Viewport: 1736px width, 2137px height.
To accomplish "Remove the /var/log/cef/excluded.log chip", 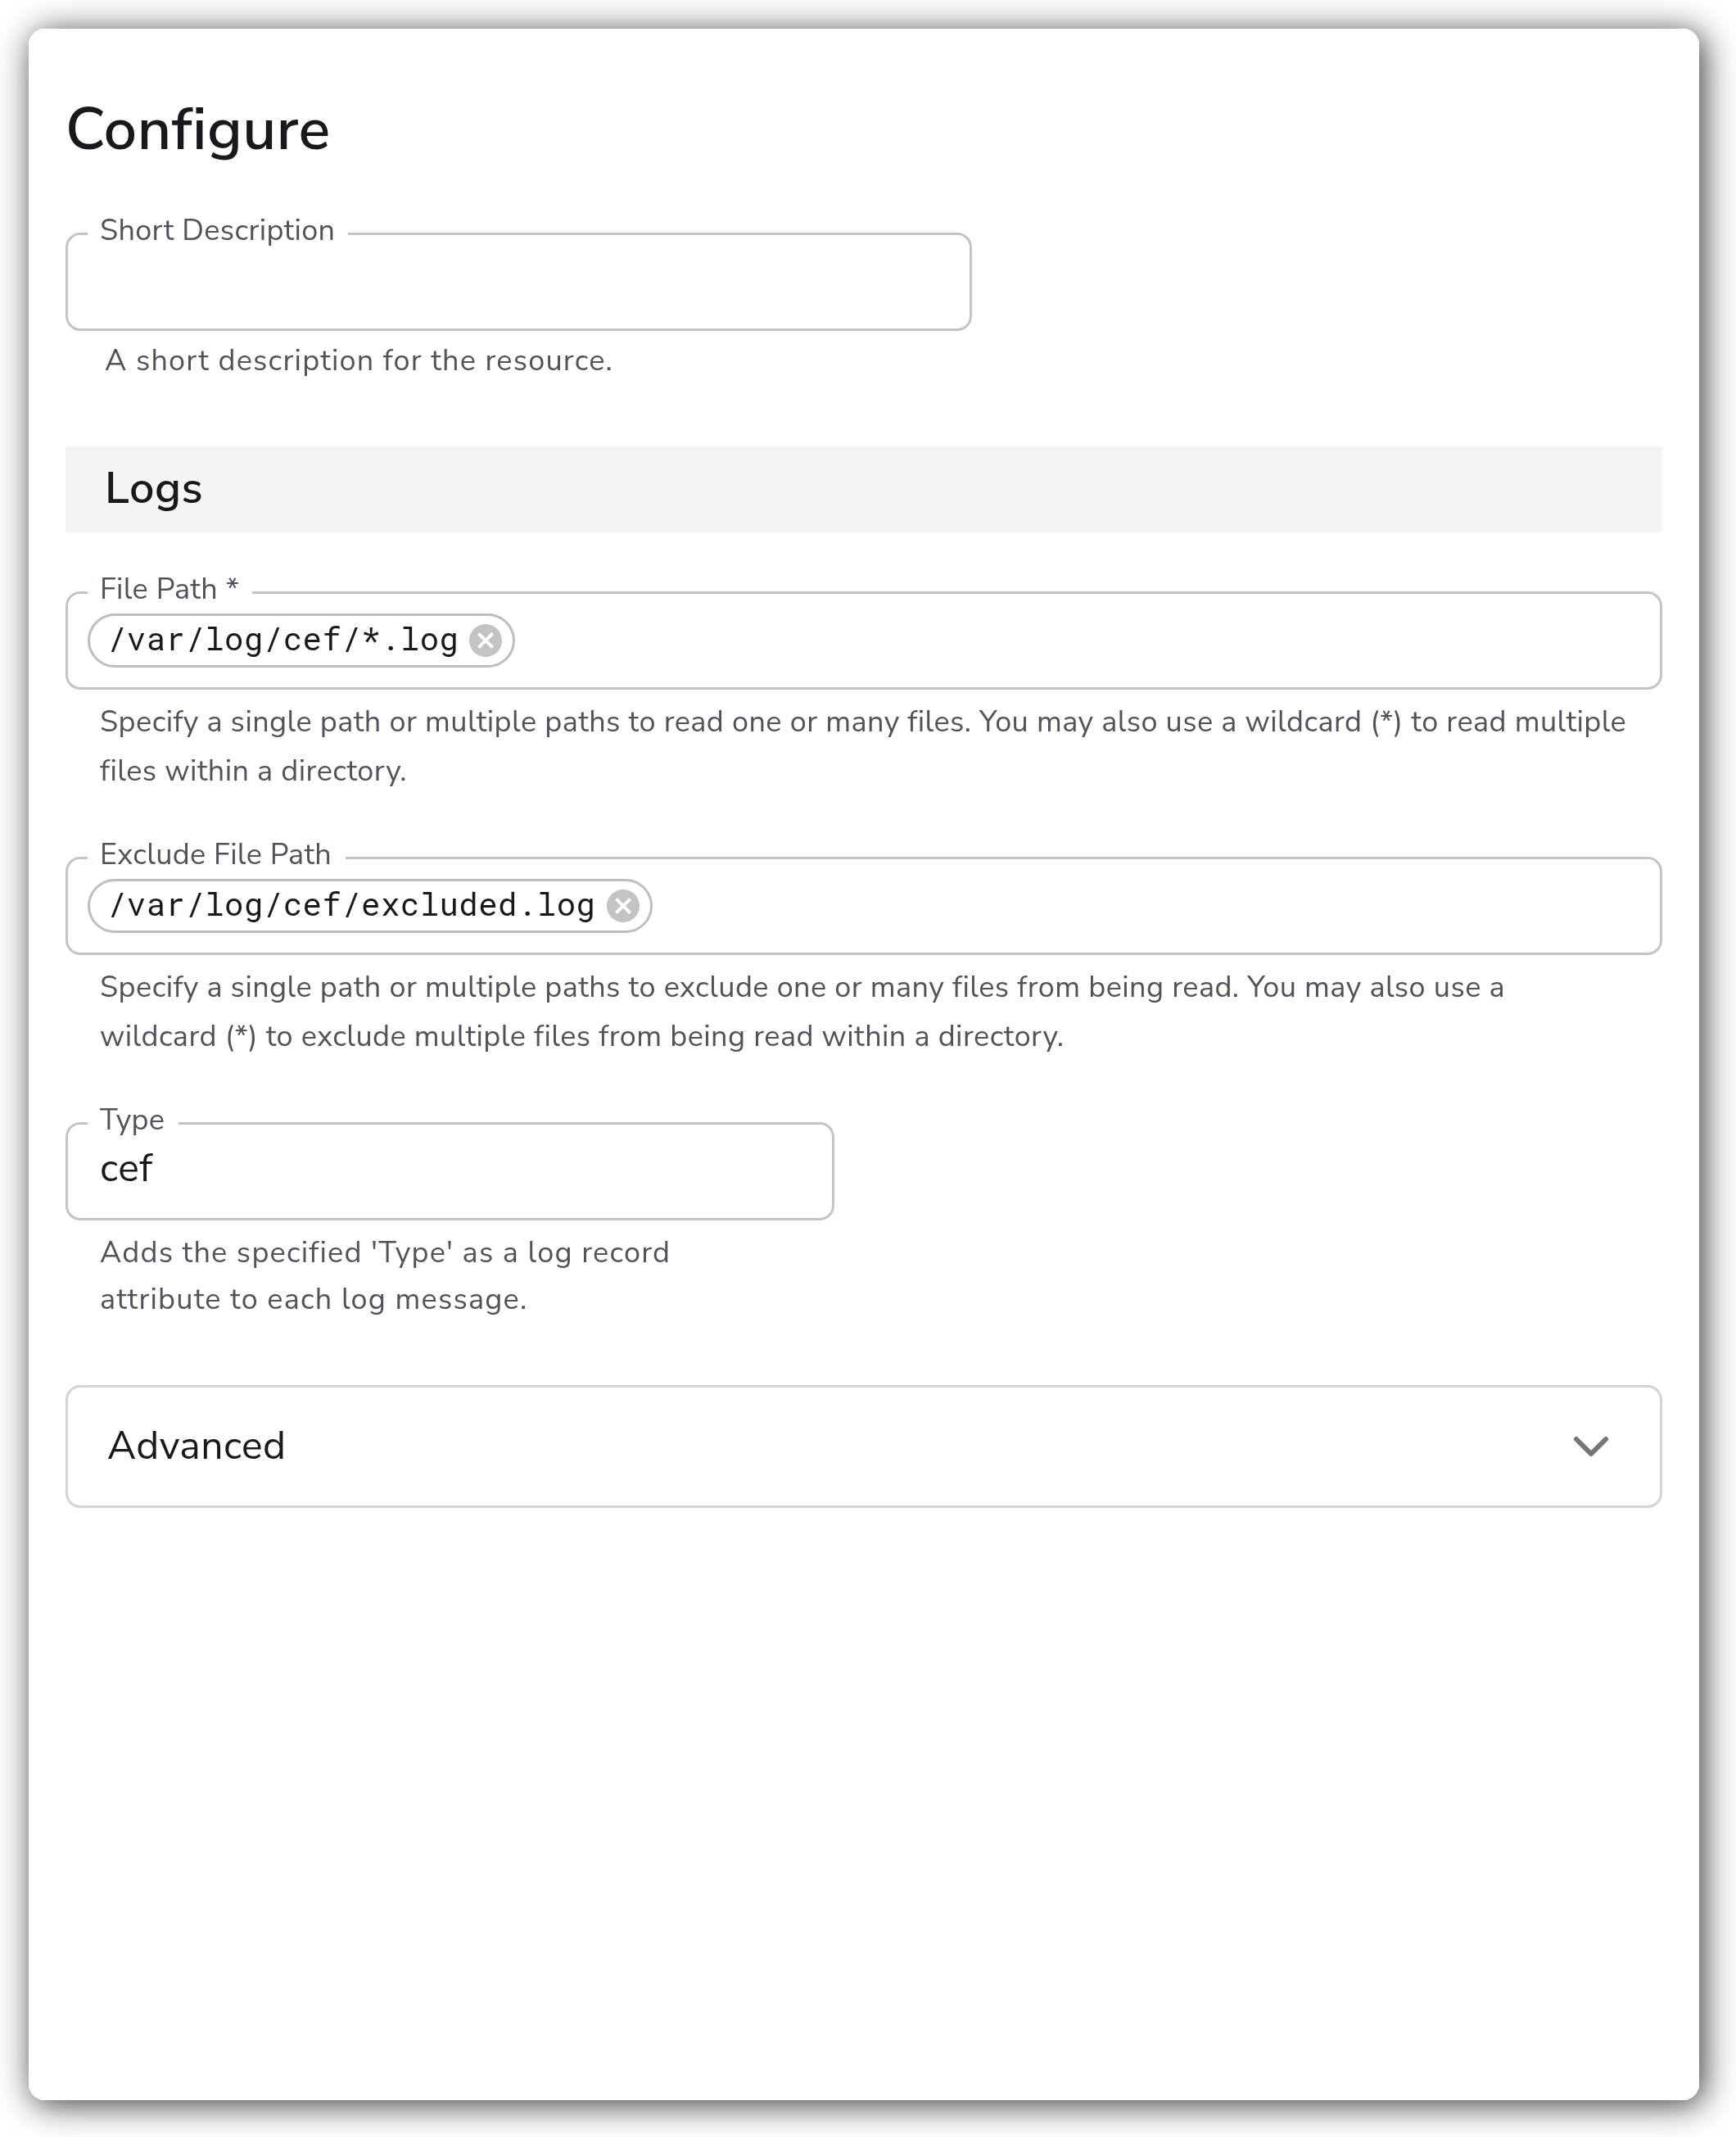I will click(623, 906).
